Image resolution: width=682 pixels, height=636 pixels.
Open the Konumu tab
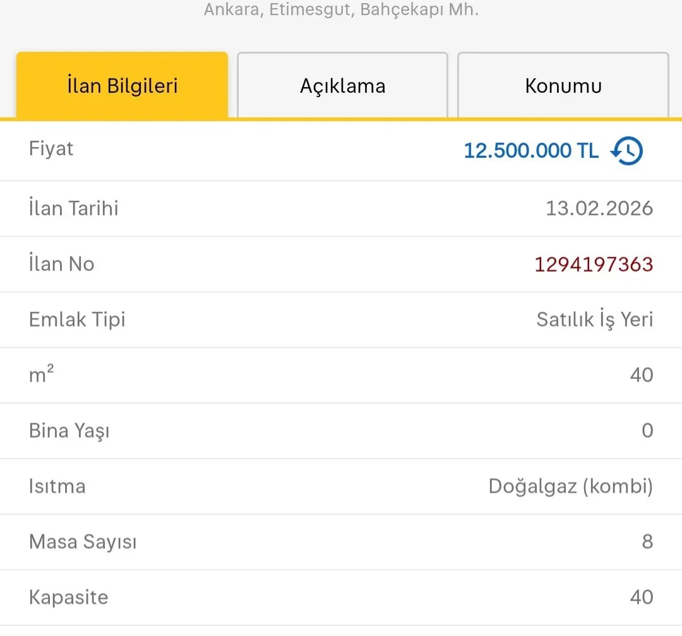pyautogui.click(x=562, y=85)
